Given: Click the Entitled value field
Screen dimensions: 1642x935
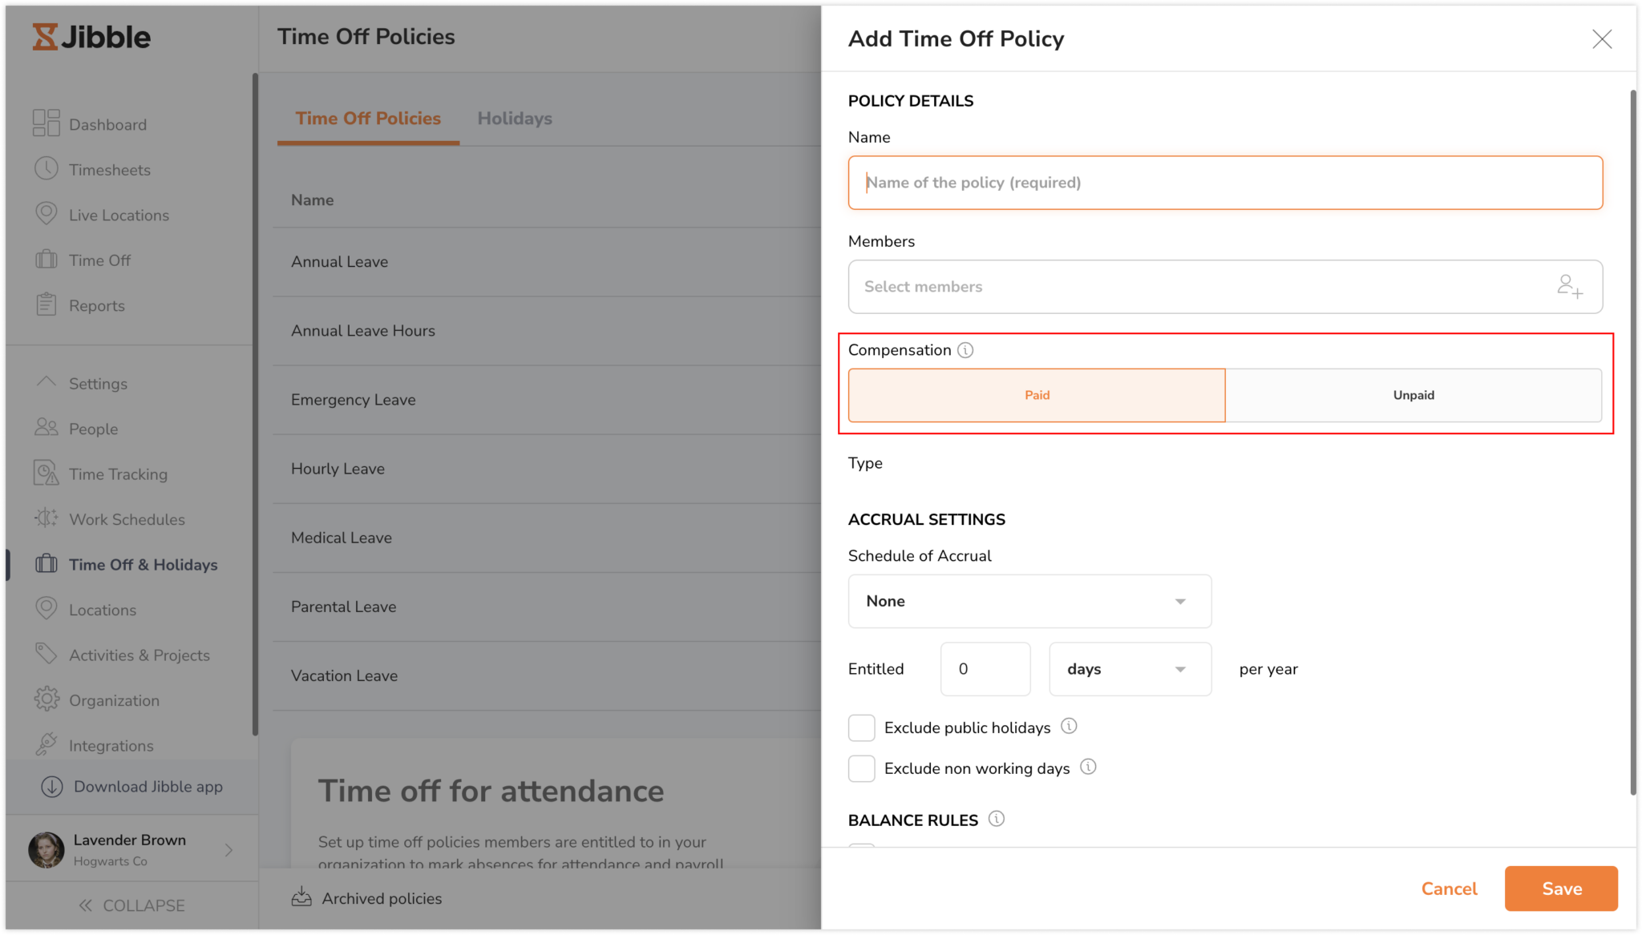Looking at the screenshot, I should point(985,669).
